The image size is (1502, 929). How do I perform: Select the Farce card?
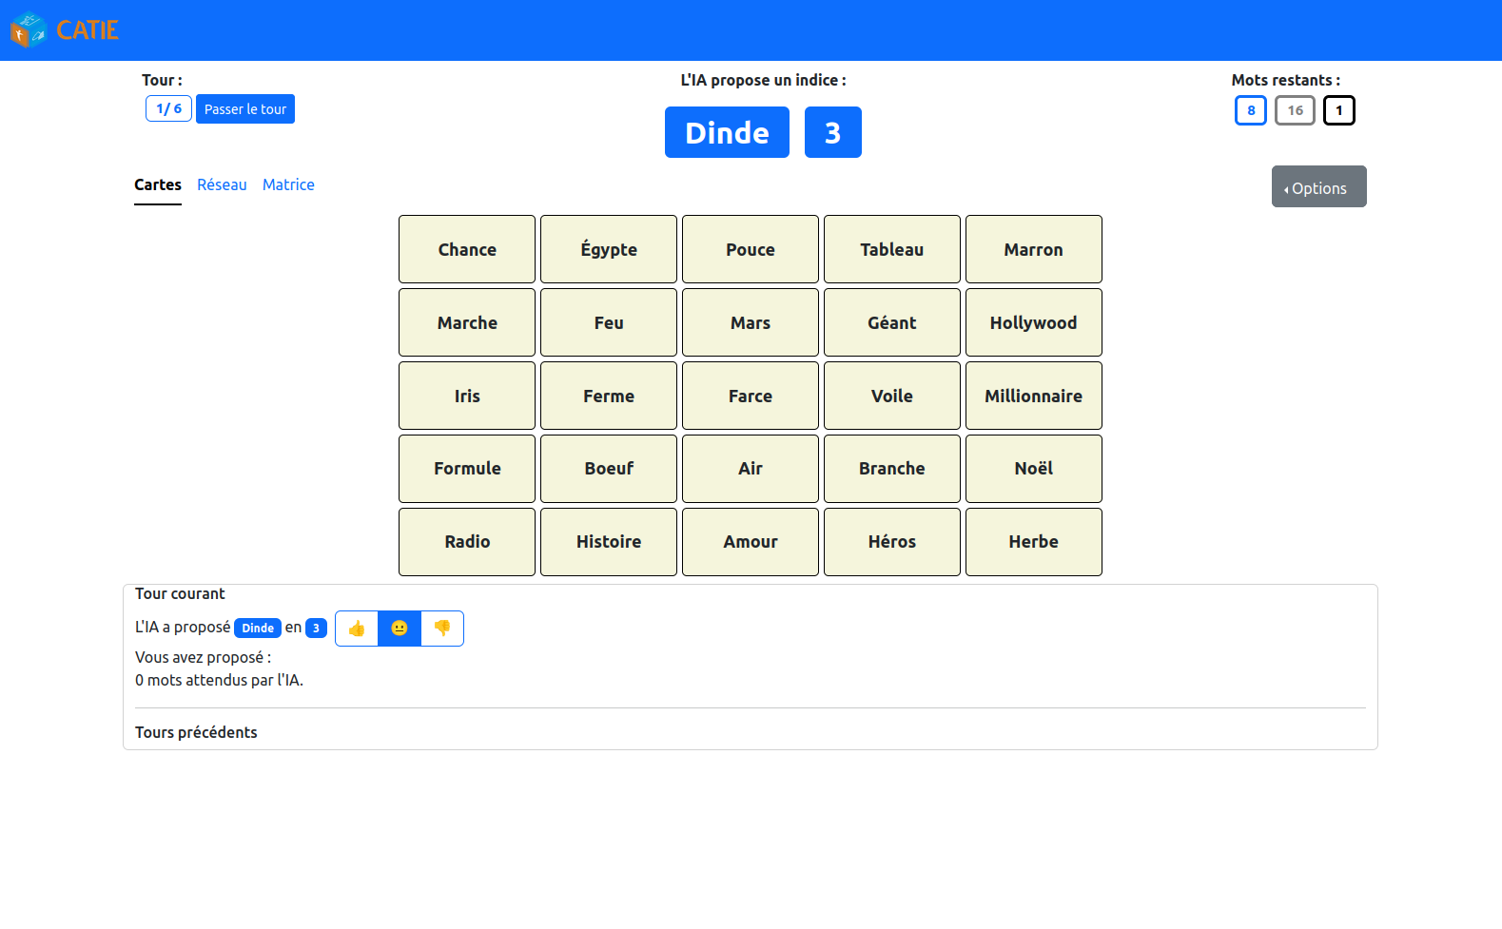pos(751,396)
